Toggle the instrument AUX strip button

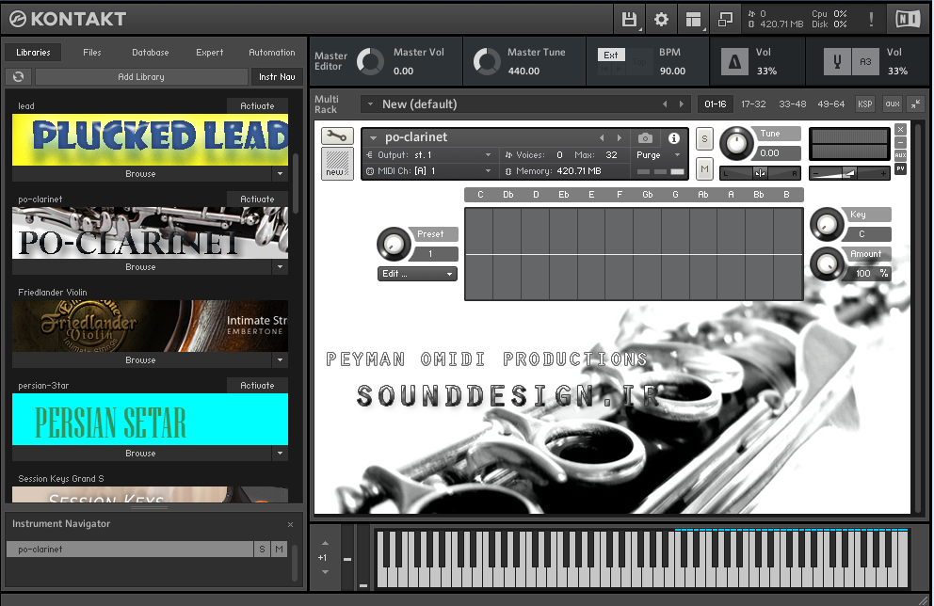[x=901, y=155]
